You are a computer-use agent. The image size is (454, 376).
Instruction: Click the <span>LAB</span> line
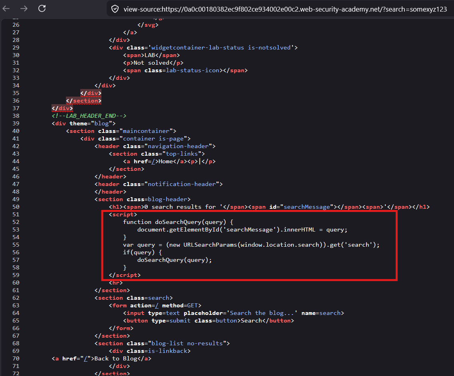click(x=151, y=55)
